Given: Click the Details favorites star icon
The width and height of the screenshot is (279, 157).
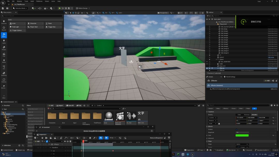Looking at the screenshot, I should pos(275,105).
